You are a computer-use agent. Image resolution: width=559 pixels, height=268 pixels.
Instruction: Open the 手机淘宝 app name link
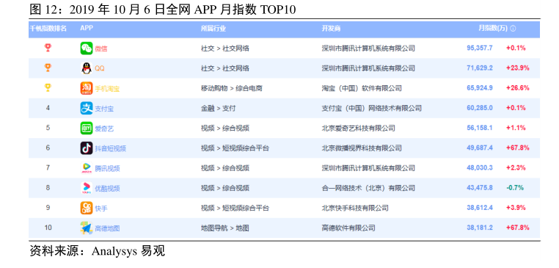107,89
